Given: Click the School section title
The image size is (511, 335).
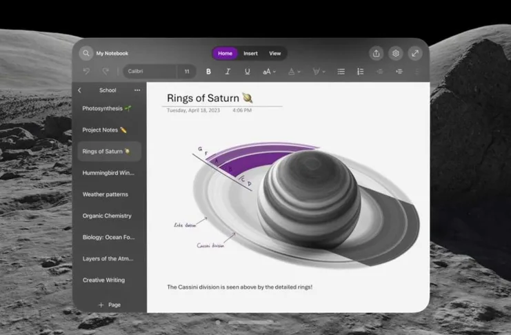Looking at the screenshot, I should tap(108, 90).
